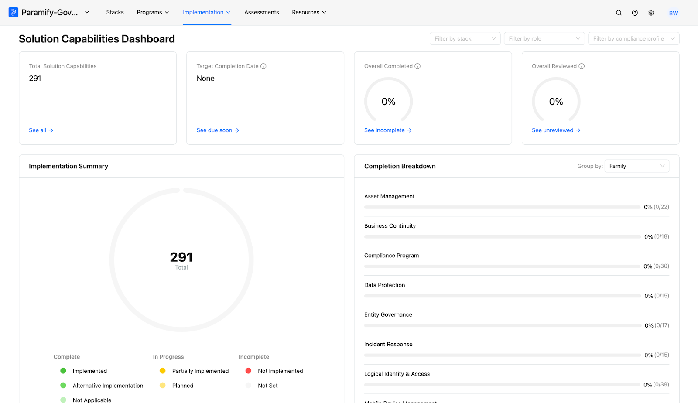Click the pale yellow Planned legend dot
This screenshot has width=698, height=403.
[163, 386]
